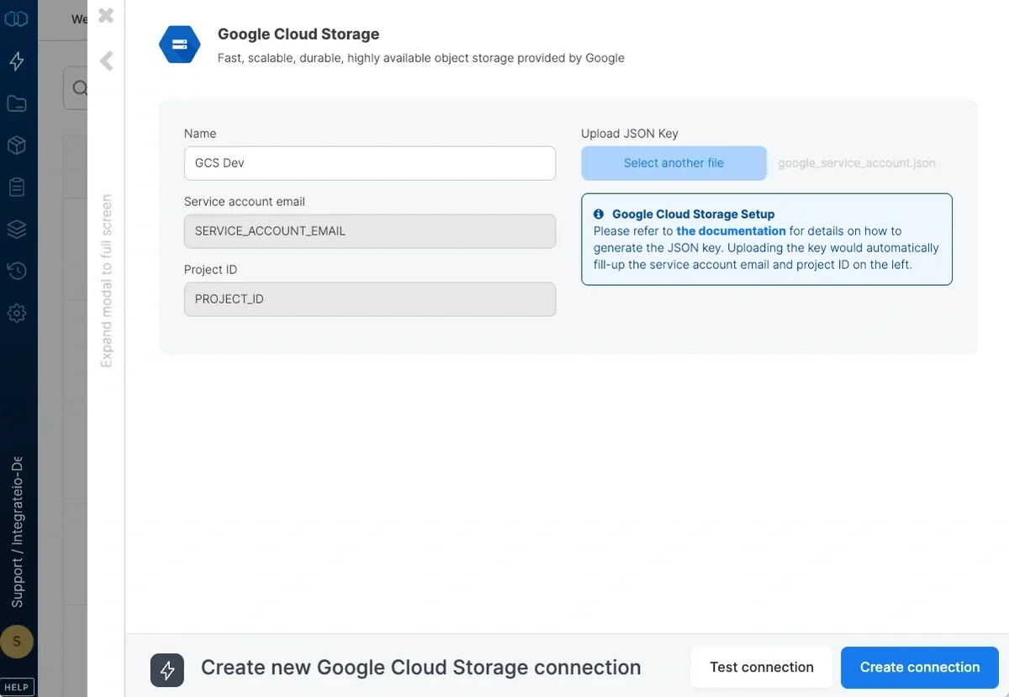
Task: Click the Integrate.io logo at top of sidebar
Action: click(17, 18)
